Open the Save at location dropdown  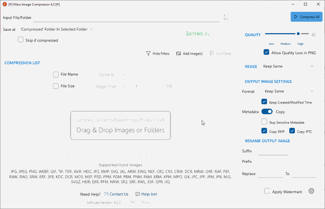[x=56, y=29]
